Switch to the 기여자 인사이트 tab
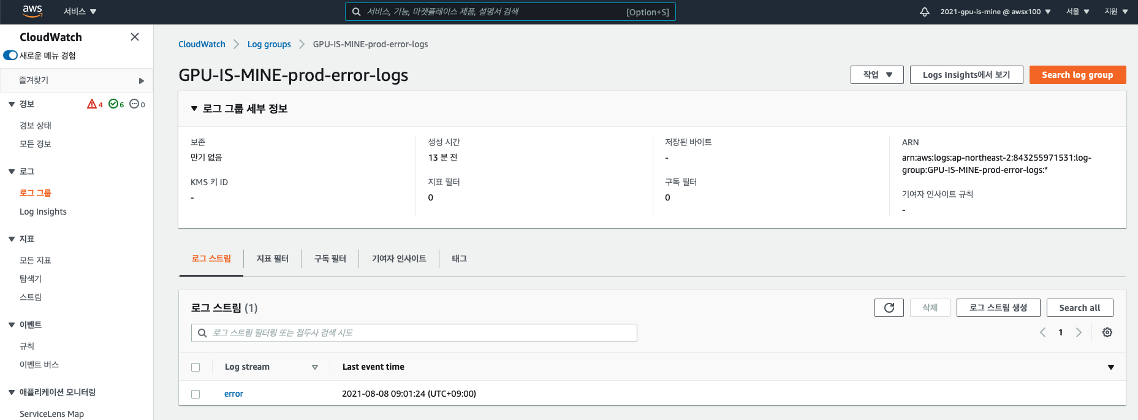Image resolution: width=1138 pixels, height=420 pixels. click(x=399, y=259)
